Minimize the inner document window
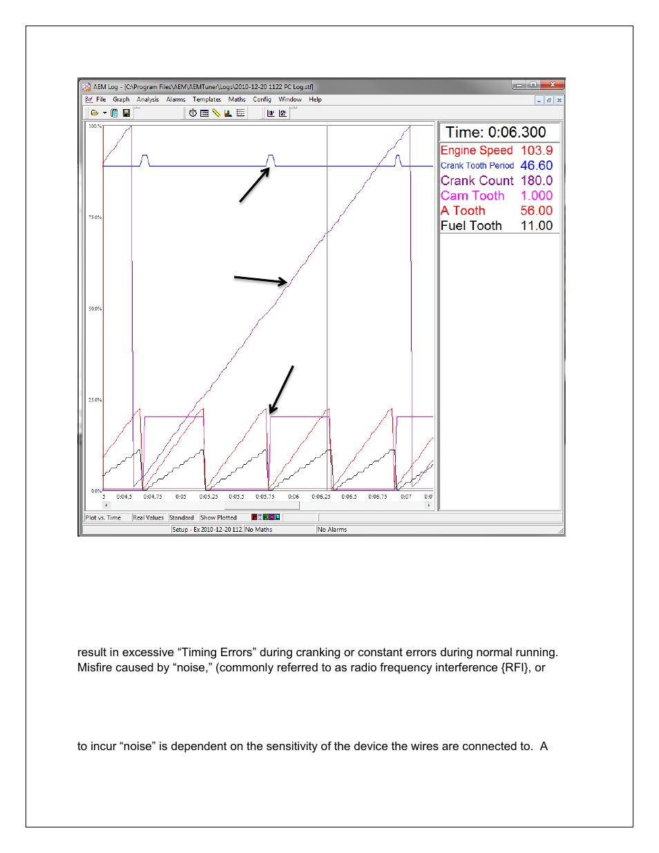Viewport: 659px width, 853px height. 539,100
